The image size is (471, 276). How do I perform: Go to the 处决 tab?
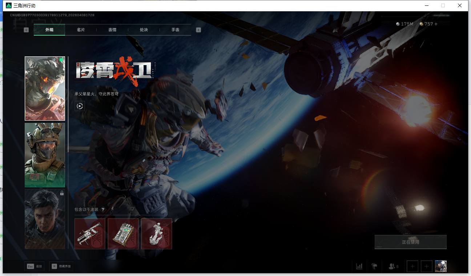(144, 30)
